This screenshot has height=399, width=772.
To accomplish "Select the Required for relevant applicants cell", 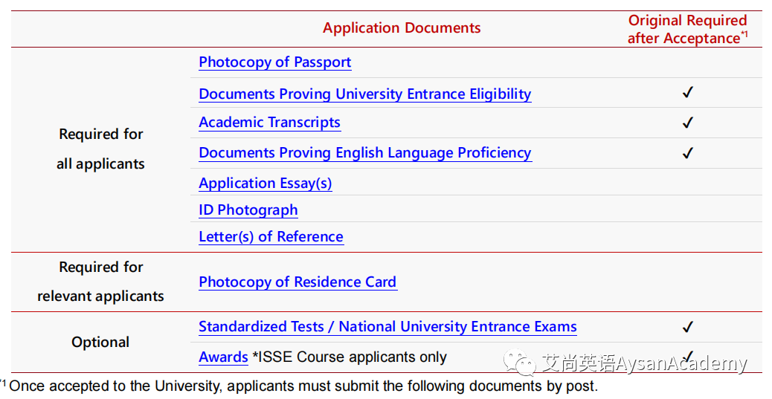I will (100, 282).
